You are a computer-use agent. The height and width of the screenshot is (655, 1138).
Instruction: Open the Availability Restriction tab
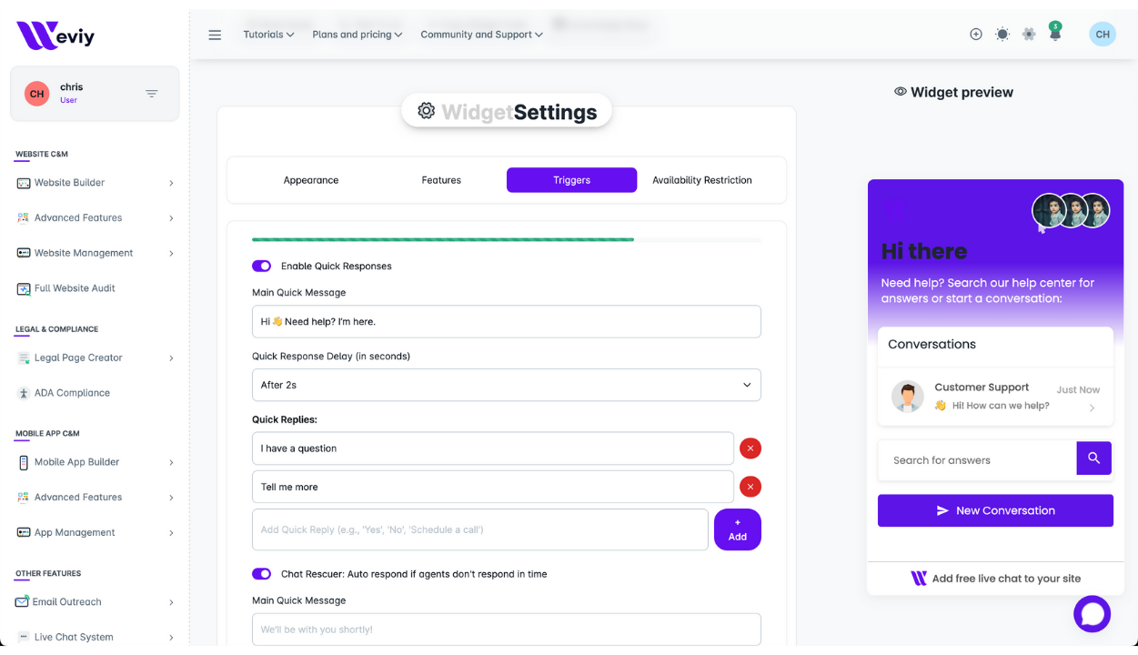click(x=701, y=180)
